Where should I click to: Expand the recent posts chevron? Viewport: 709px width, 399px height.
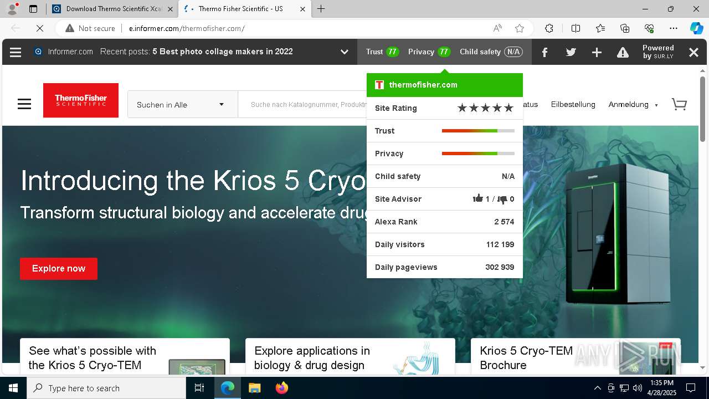[x=345, y=52]
